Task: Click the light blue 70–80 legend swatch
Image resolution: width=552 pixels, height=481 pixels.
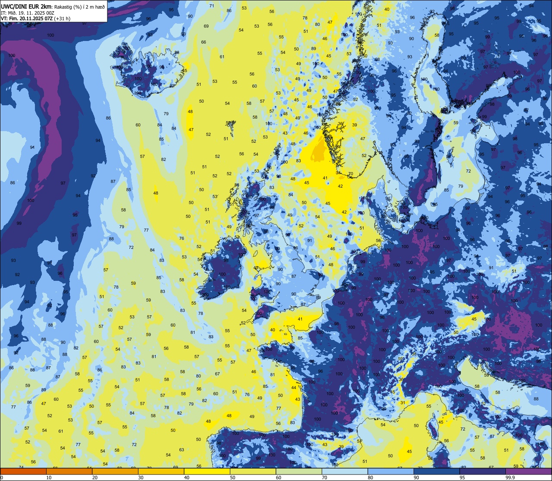Action: click(345, 471)
